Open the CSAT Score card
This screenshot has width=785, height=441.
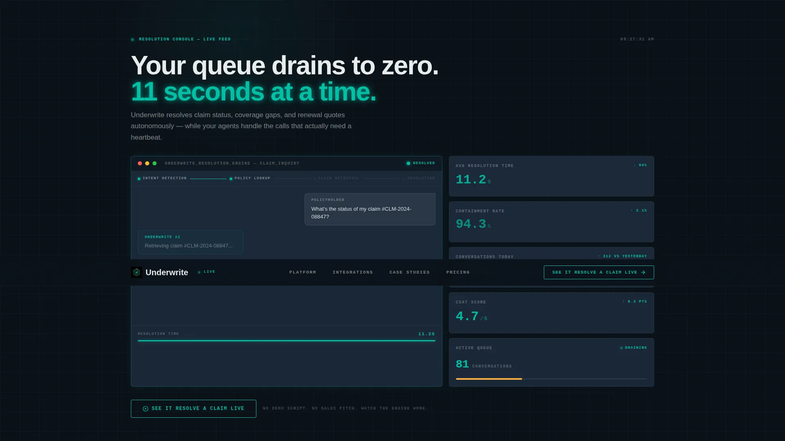click(551, 313)
